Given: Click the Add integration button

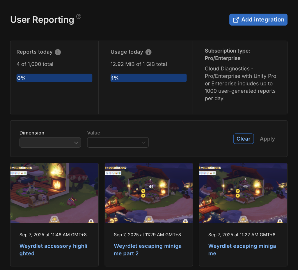Looking at the screenshot, I should [258, 19].
